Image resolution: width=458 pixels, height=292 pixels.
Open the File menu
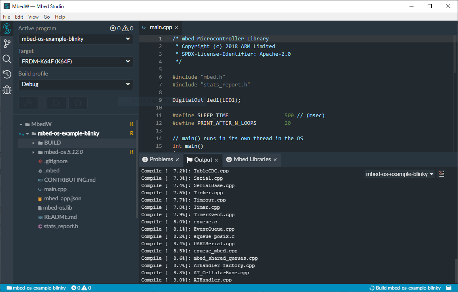pos(6,17)
